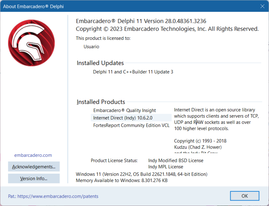Viewport: 269px width, 206px height.
Task: Click the Copyright 2023 Embarcadero line
Action: point(167,29)
